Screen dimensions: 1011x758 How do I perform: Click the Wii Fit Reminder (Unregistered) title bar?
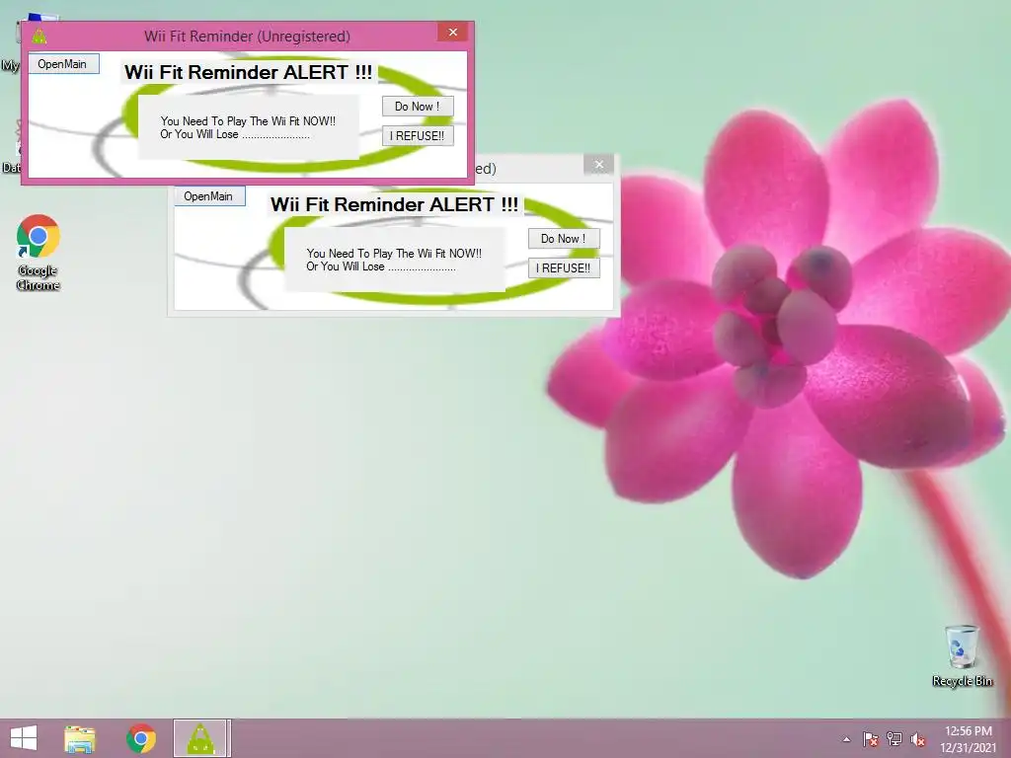pyautogui.click(x=247, y=37)
